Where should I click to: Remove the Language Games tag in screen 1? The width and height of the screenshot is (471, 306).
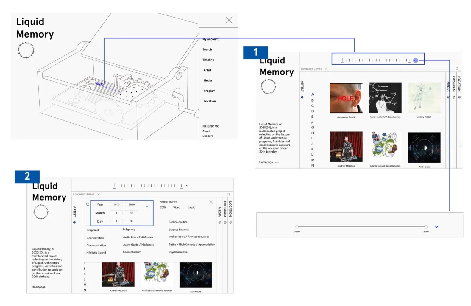tap(326, 69)
